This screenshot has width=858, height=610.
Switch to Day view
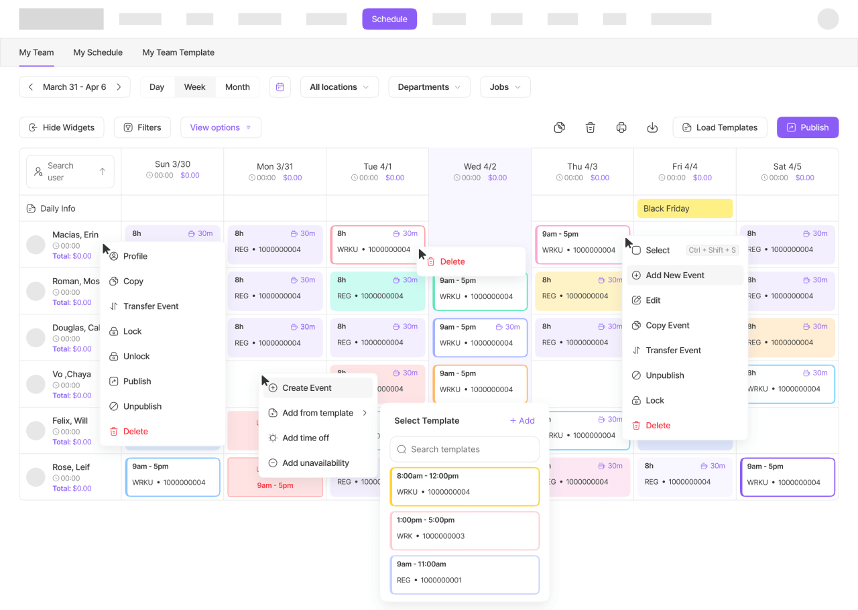(156, 86)
